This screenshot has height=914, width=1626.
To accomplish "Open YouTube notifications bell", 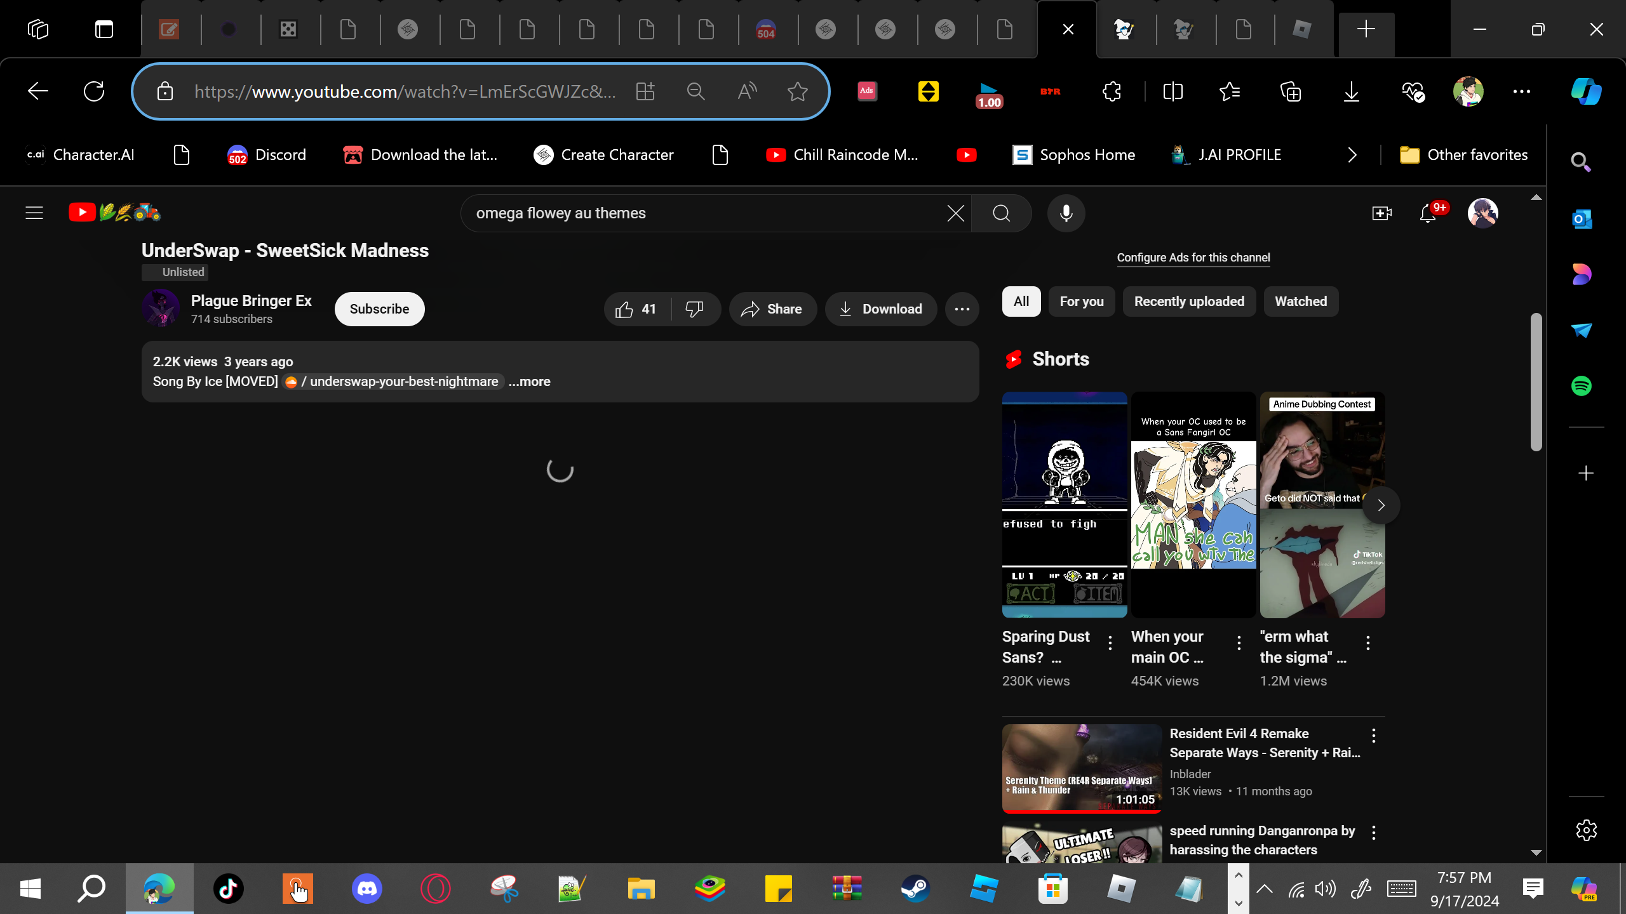I will coord(1428,213).
